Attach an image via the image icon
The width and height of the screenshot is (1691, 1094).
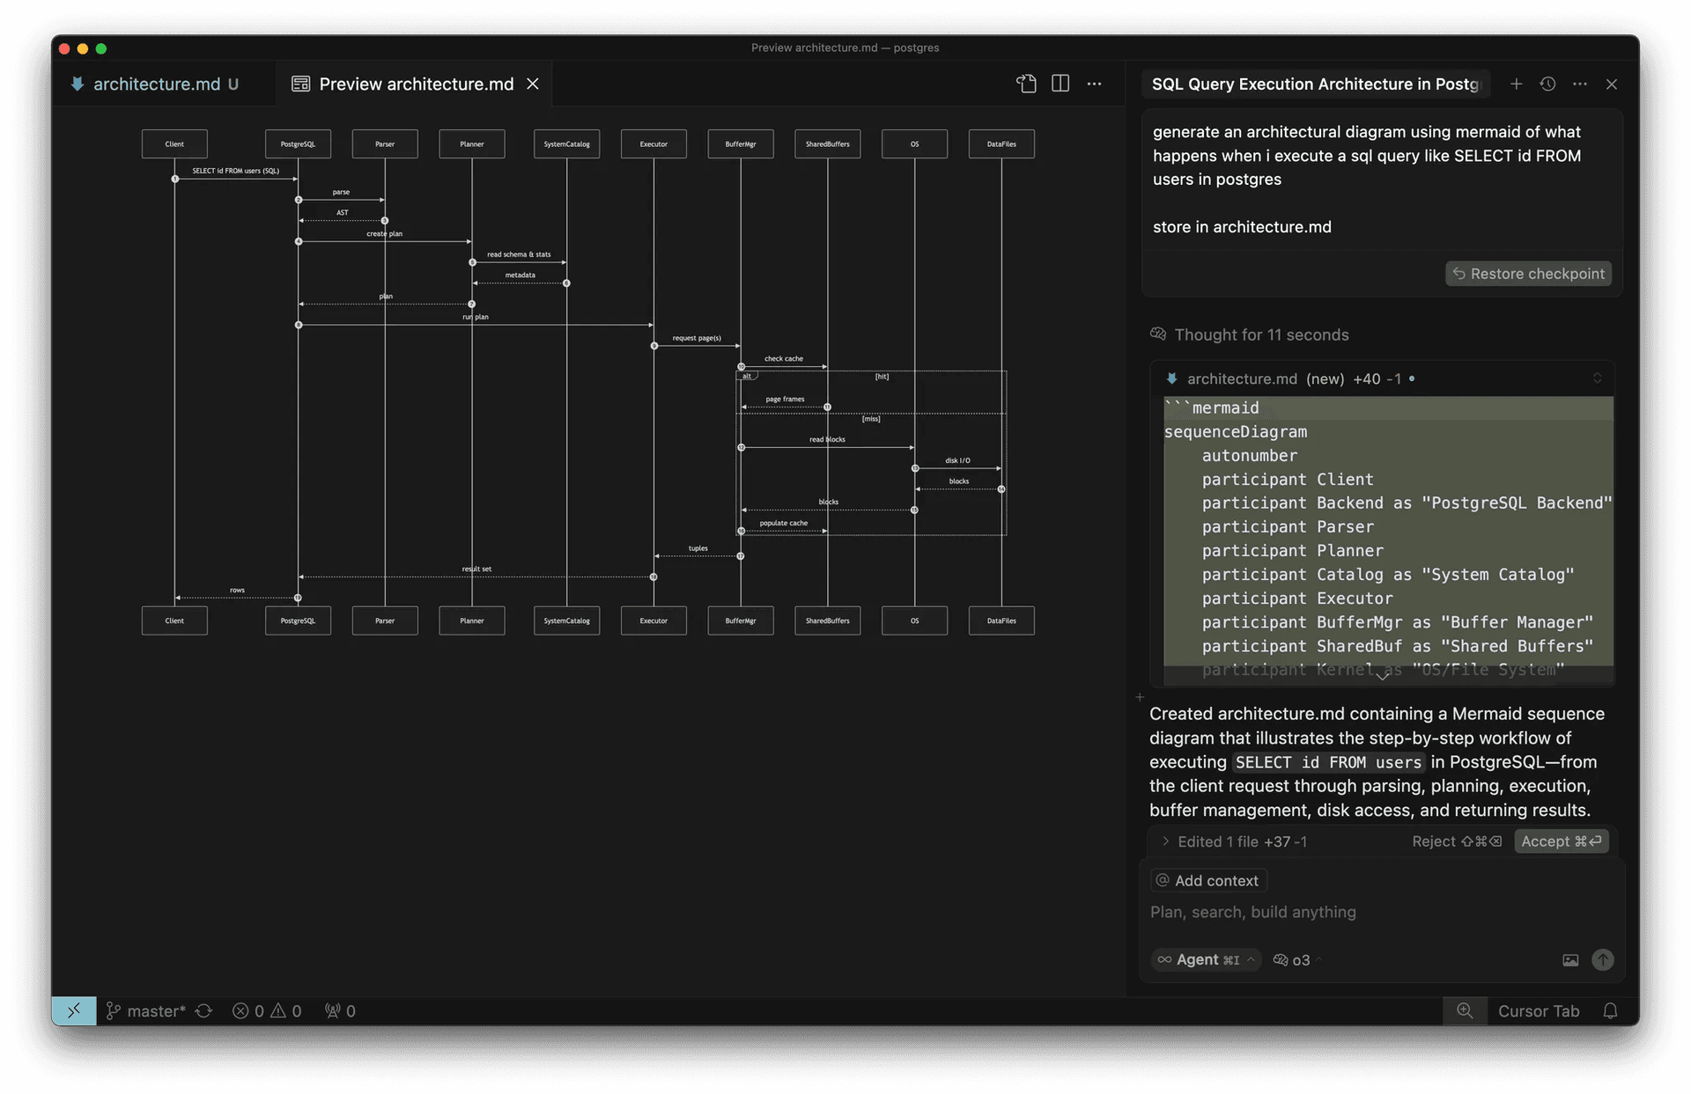(1570, 960)
